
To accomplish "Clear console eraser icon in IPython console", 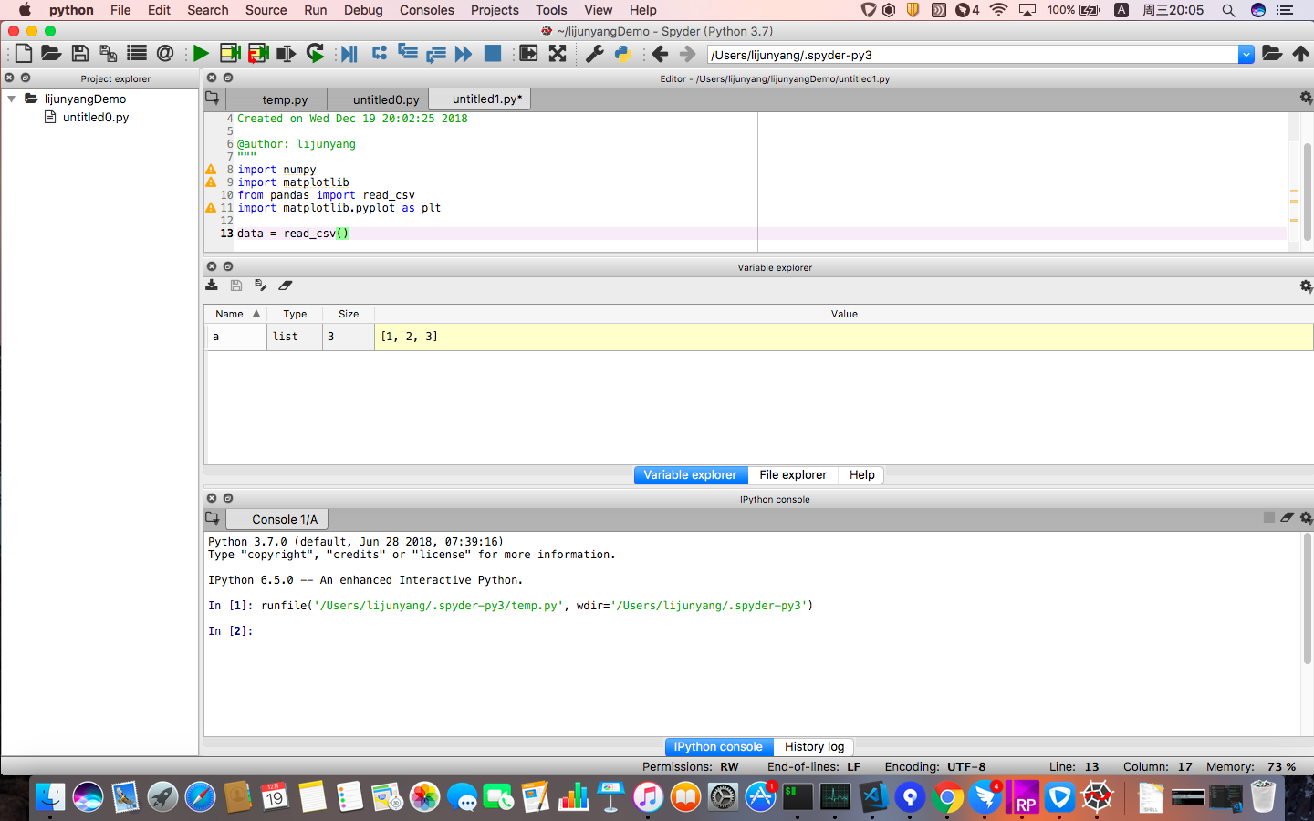I will tap(1288, 517).
